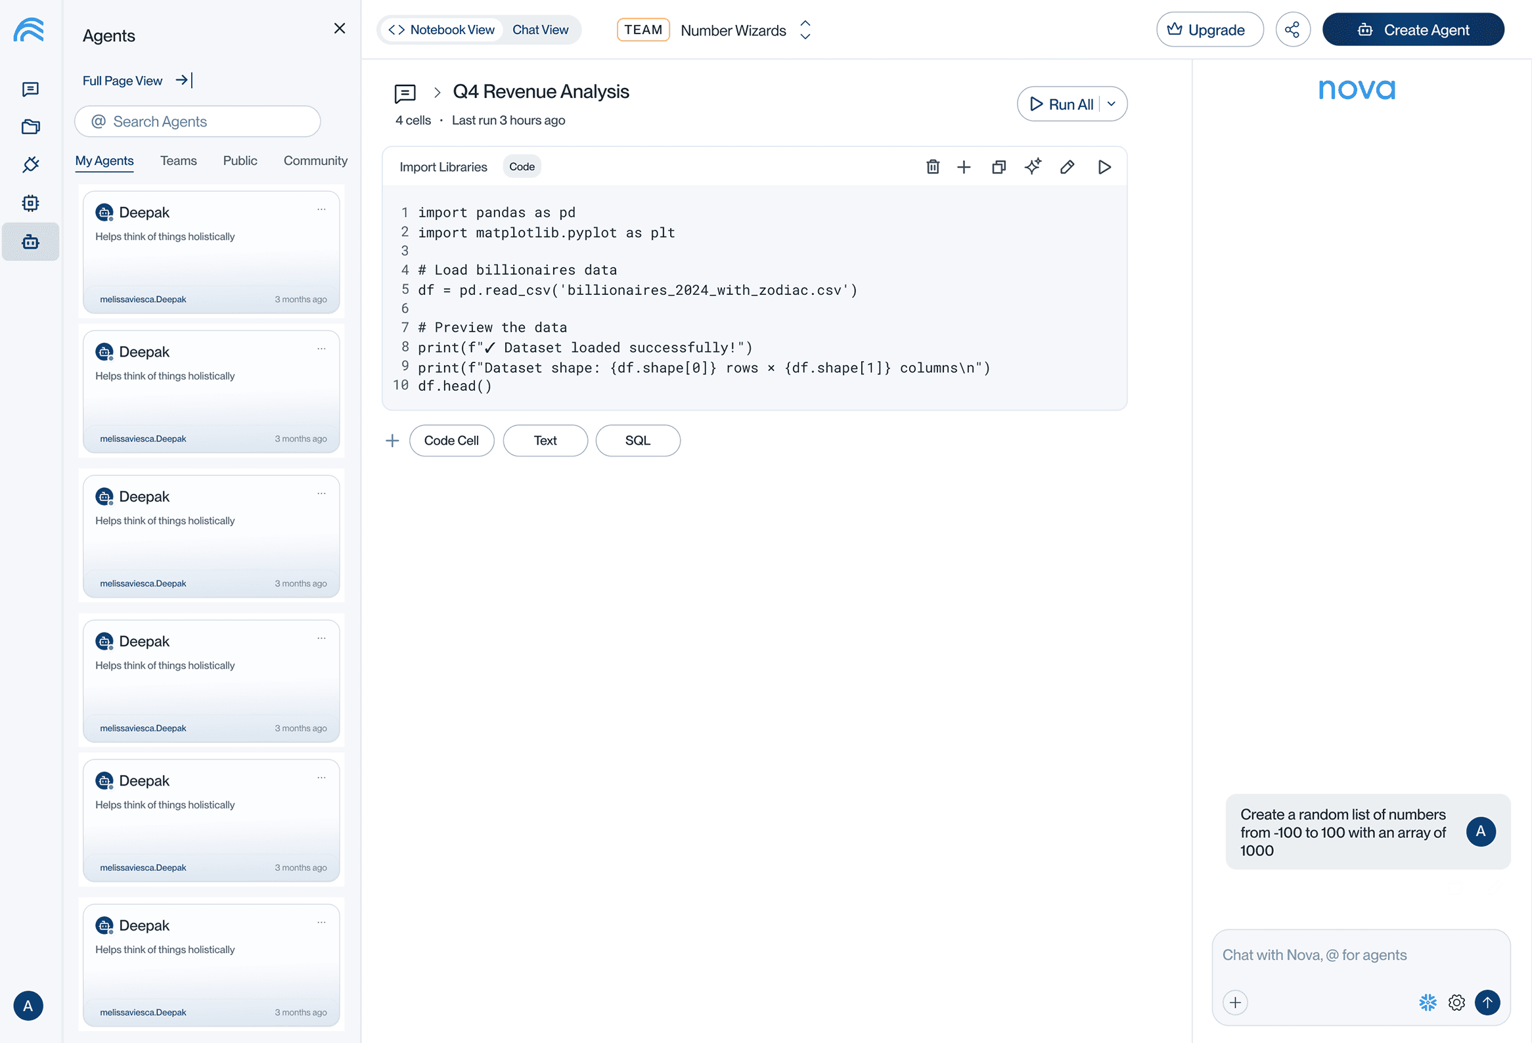Viewport: 1532px width, 1043px height.
Task: Click the Create Agent button
Action: (1412, 30)
